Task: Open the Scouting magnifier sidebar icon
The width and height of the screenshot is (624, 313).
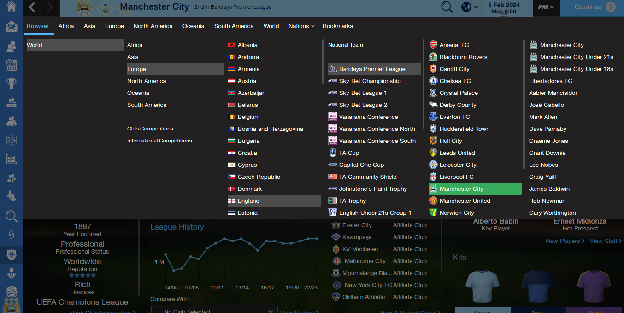Action: coord(12,216)
